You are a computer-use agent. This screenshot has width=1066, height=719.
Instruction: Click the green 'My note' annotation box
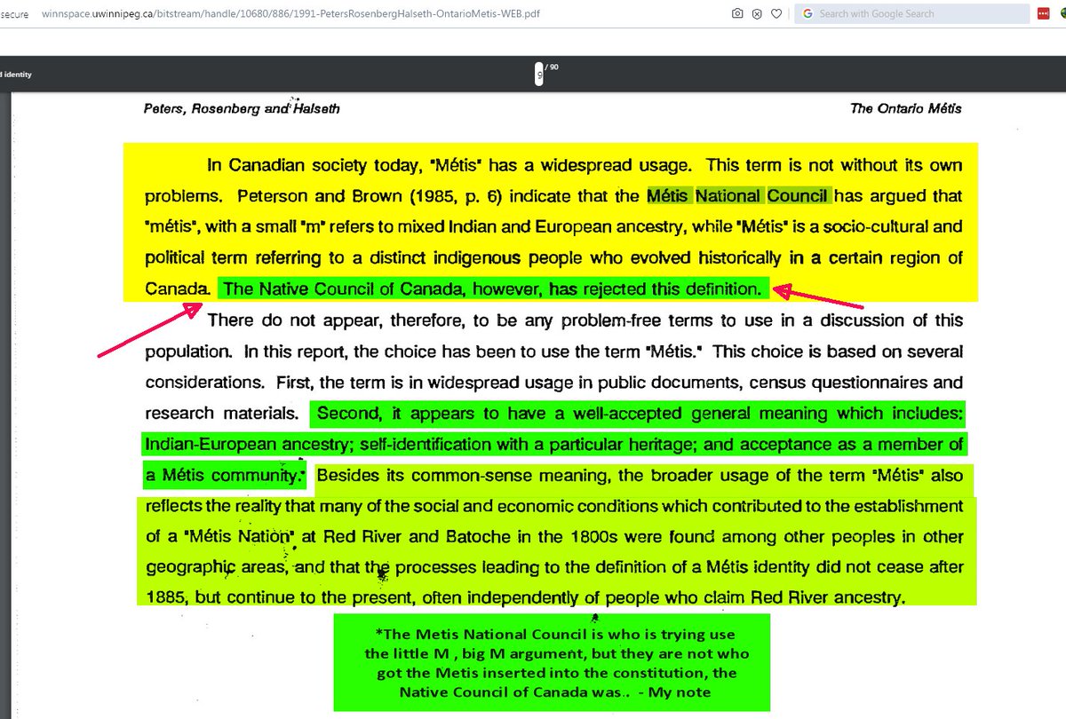(x=552, y=662)
